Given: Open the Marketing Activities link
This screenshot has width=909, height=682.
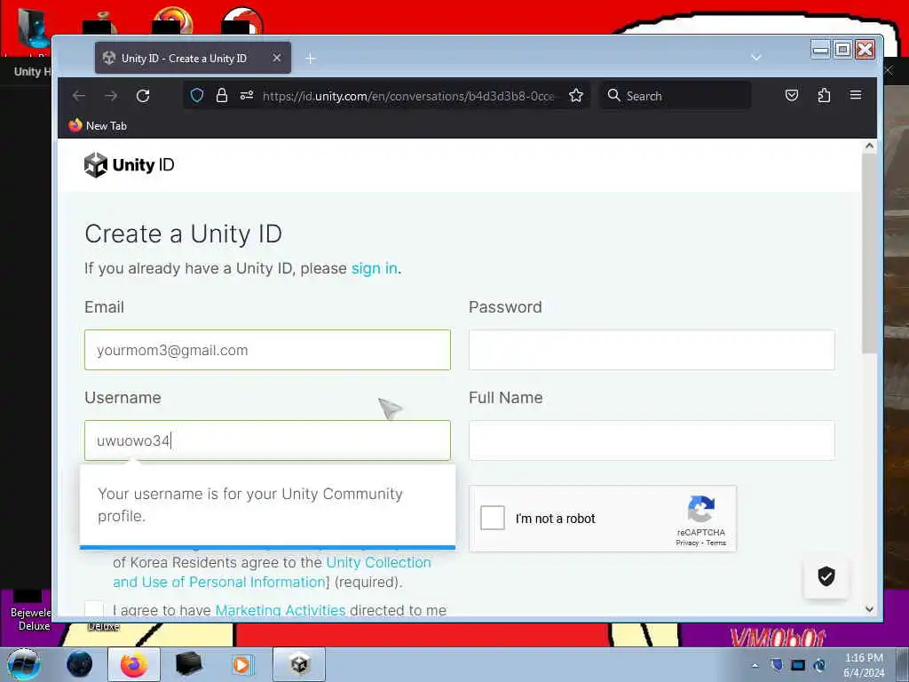Looking at the screenshot, I should (280, 610).
